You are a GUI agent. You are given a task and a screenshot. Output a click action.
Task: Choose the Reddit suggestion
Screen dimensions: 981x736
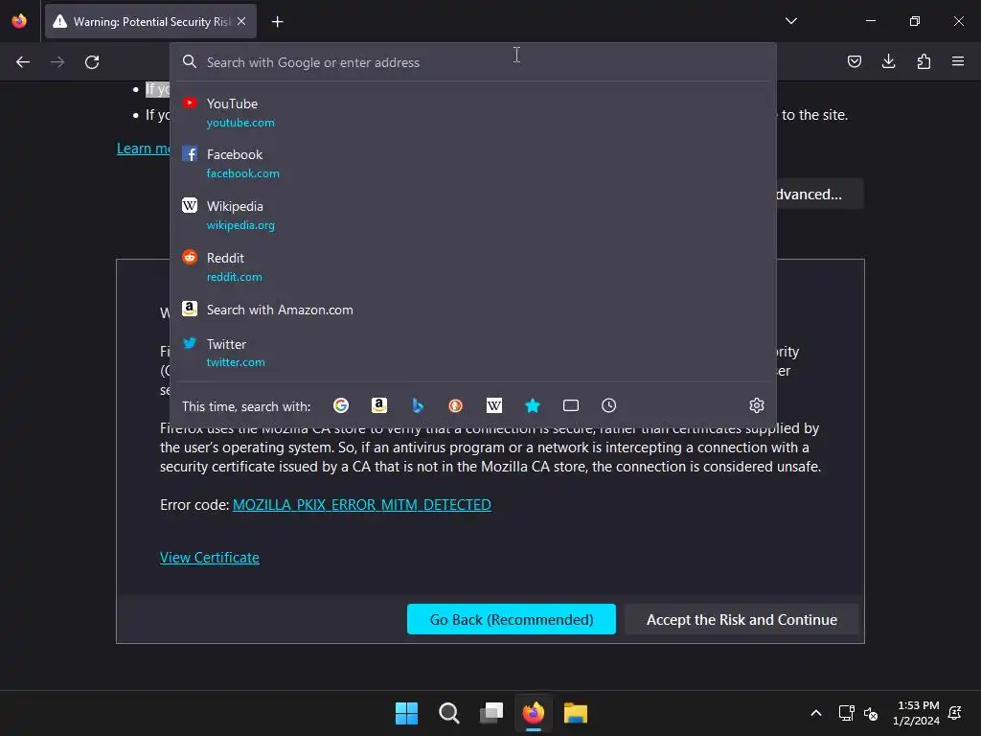(x=473, y=267)
